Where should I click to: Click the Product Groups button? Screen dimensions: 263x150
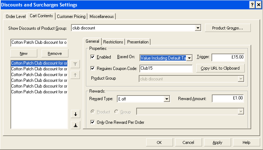click(x=228, y=28)
